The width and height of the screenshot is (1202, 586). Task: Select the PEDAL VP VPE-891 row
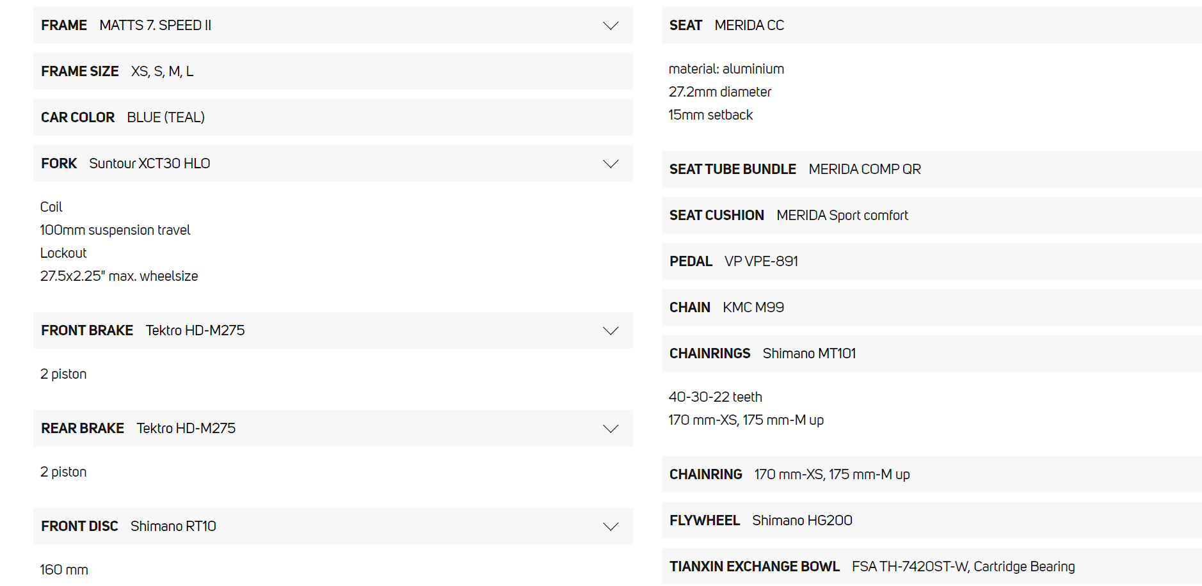931,262
